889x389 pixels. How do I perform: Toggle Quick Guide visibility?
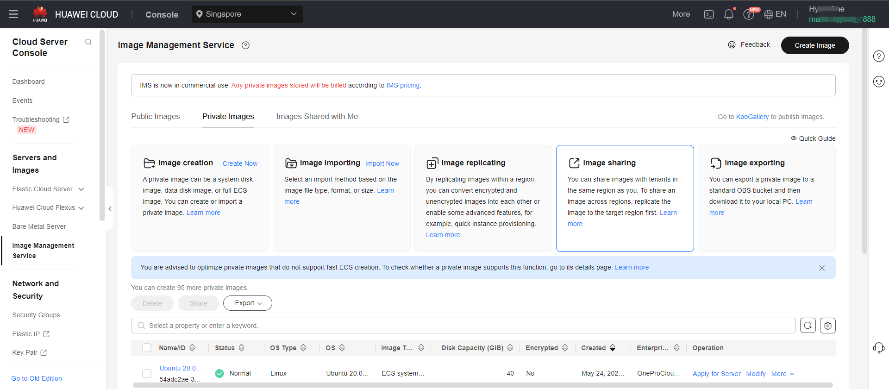813,138
